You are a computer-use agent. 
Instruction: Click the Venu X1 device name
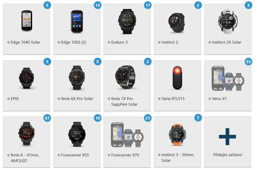tap(219, 98)
